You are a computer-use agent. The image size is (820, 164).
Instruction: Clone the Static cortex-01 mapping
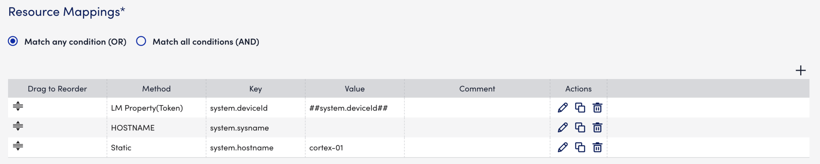580,148
